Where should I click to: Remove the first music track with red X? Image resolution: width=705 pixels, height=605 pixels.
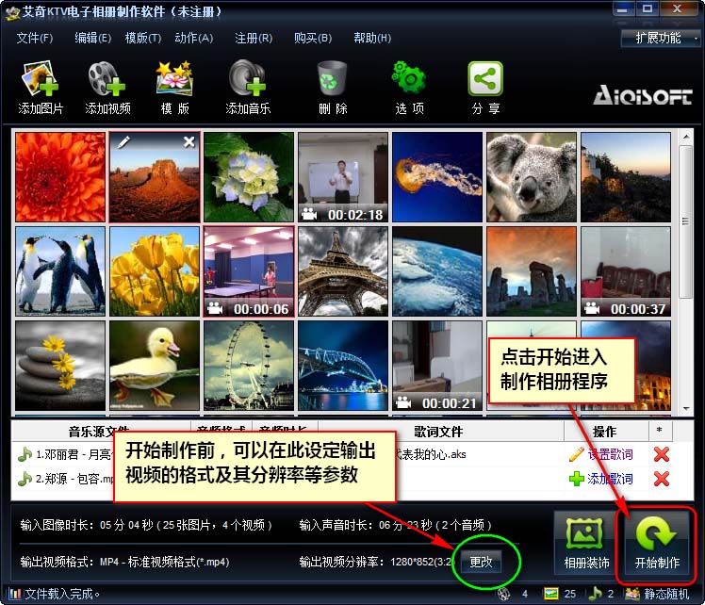click(x=661, y=454)
